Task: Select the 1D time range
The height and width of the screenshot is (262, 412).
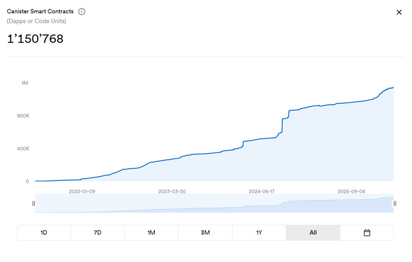Action: click(x=44, y=232)
